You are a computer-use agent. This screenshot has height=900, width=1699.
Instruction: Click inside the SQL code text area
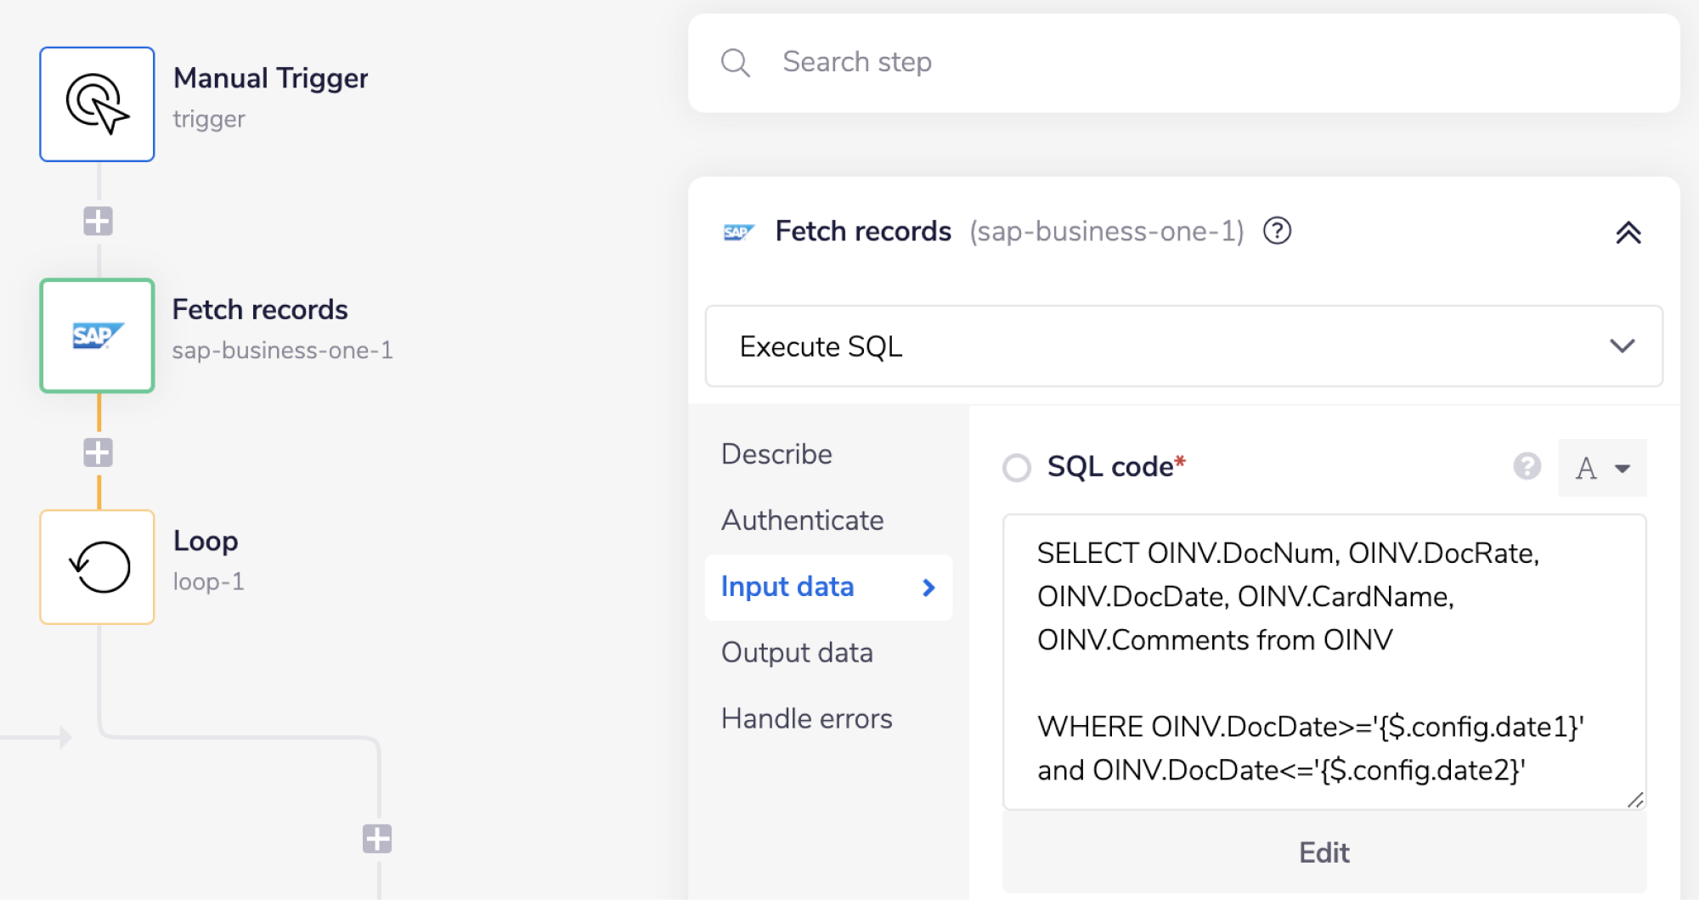click(1324, 662)
